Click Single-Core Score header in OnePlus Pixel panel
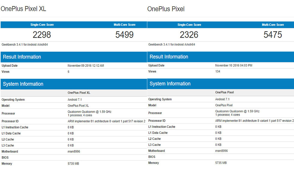 click(189, 25)
